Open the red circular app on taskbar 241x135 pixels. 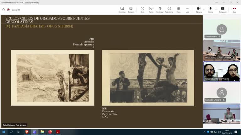[x=50, y=132]
